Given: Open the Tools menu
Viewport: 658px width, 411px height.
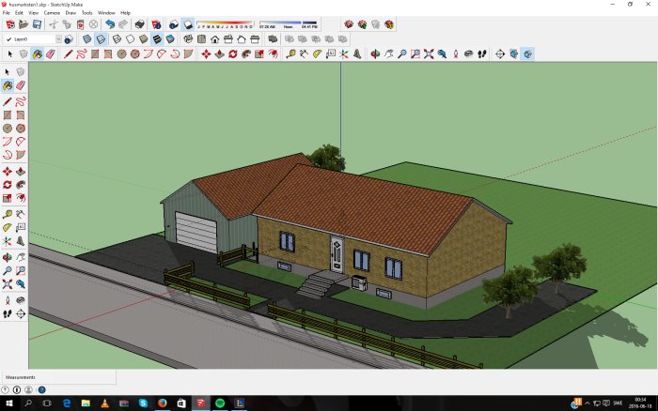Looking at the screenshot, I should [86, 13].
